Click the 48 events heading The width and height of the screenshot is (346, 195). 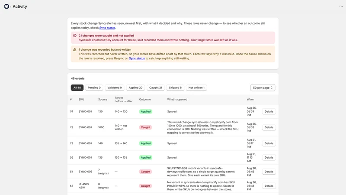tap(78, 78)
